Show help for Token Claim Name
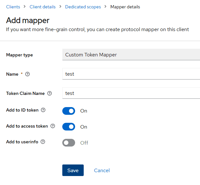 click(50, 93)
